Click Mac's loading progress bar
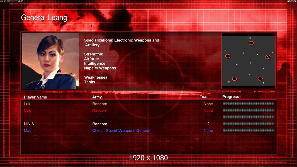This screenshot has width=297, height=167. (249, 131)
